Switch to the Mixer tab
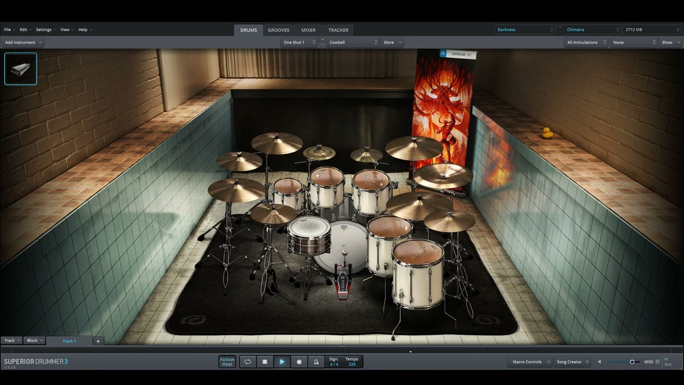684x385 pixels. [x=308, y=30]
